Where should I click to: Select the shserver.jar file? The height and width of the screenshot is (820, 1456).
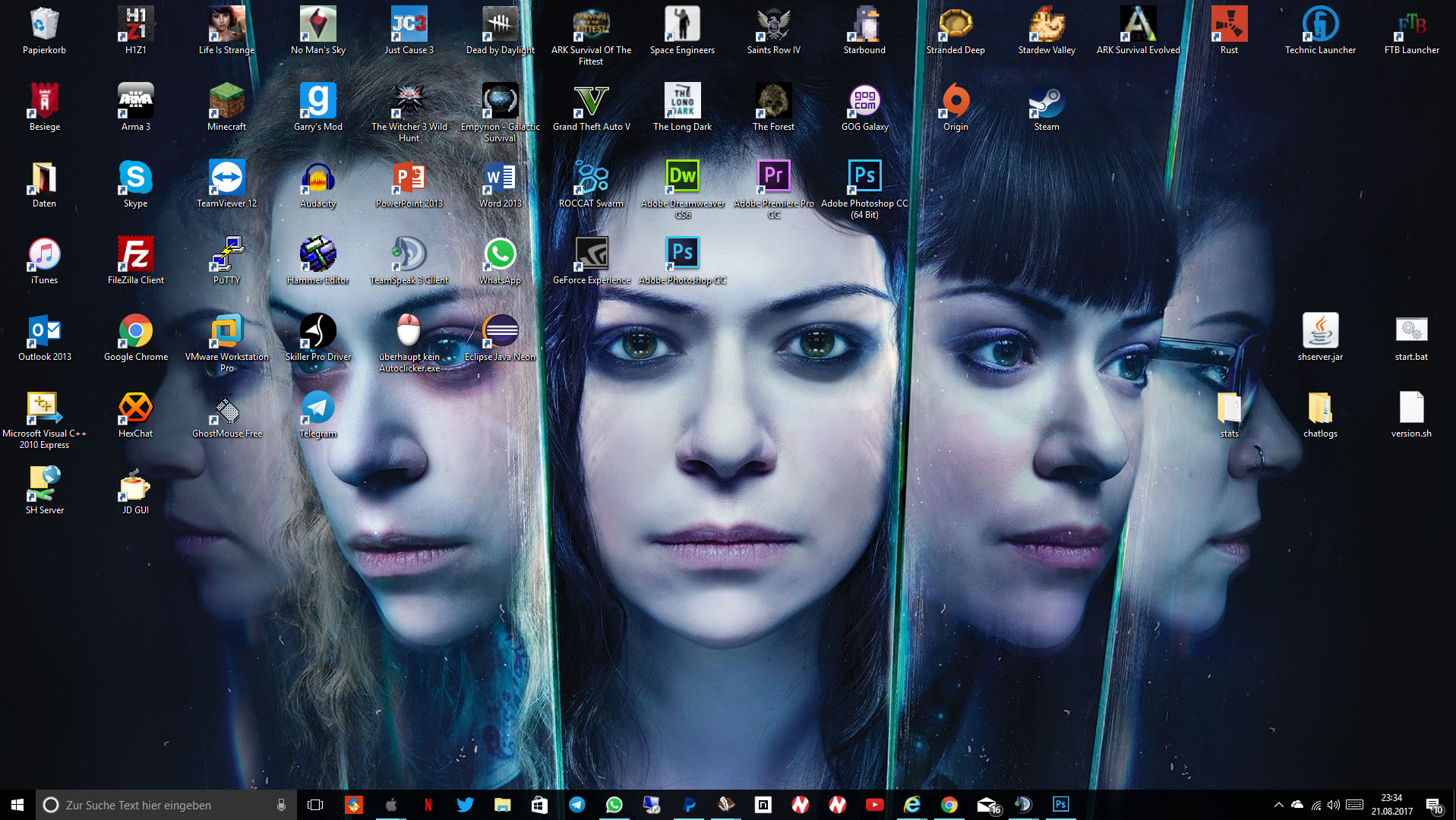coord(1320,338)
